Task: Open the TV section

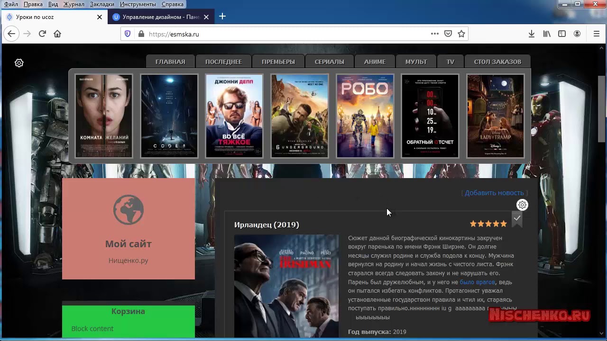Action: tap(451, 62)
